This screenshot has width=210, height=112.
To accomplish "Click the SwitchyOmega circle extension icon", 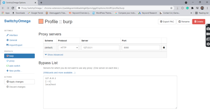I will pyautogui.click(x=182, y=8).
